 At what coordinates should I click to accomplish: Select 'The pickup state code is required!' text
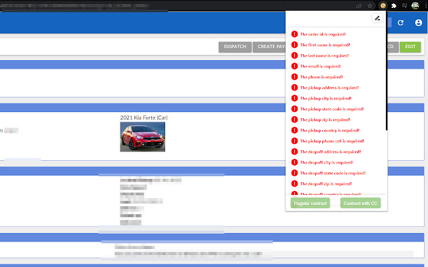click(x=332, y=109)
